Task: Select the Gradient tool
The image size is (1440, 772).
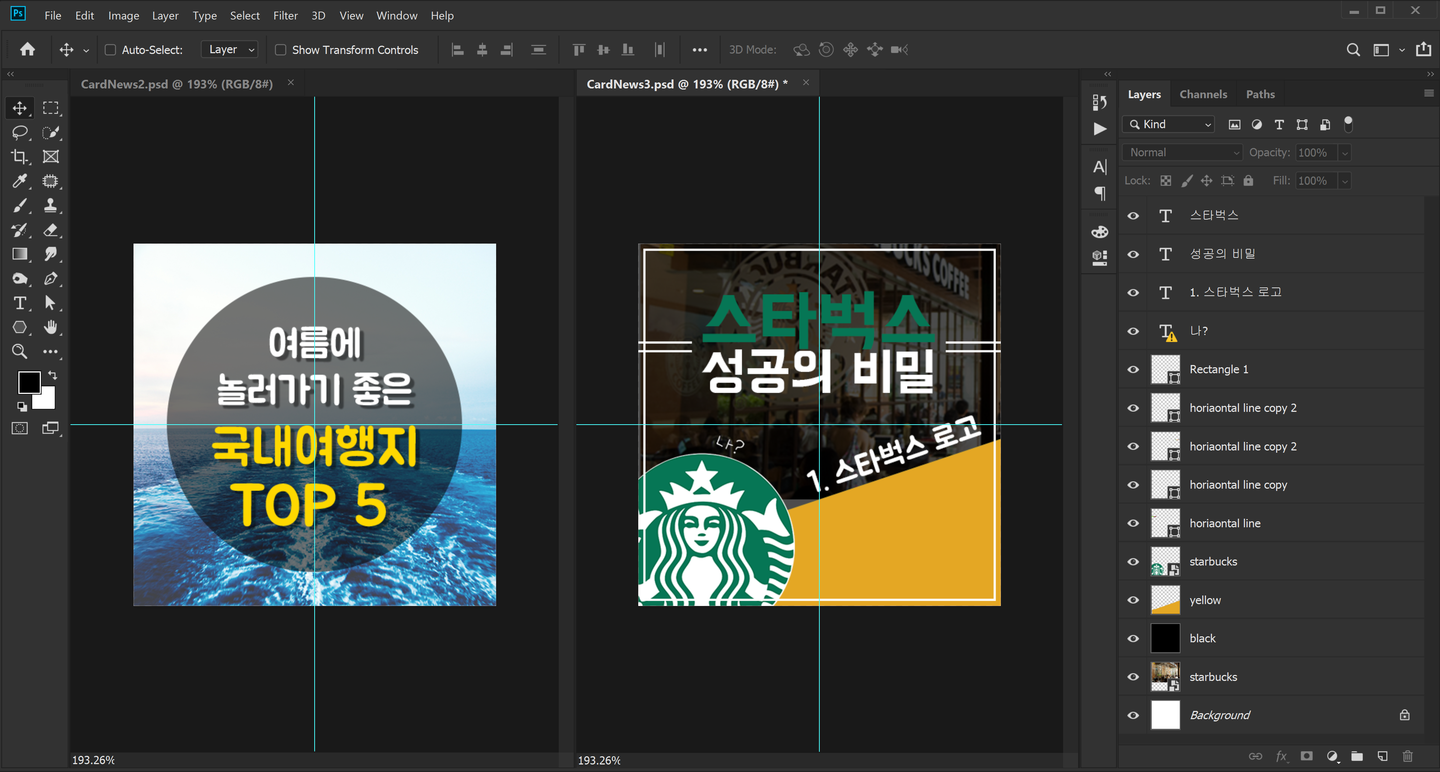Action: [x=19, y=254]
